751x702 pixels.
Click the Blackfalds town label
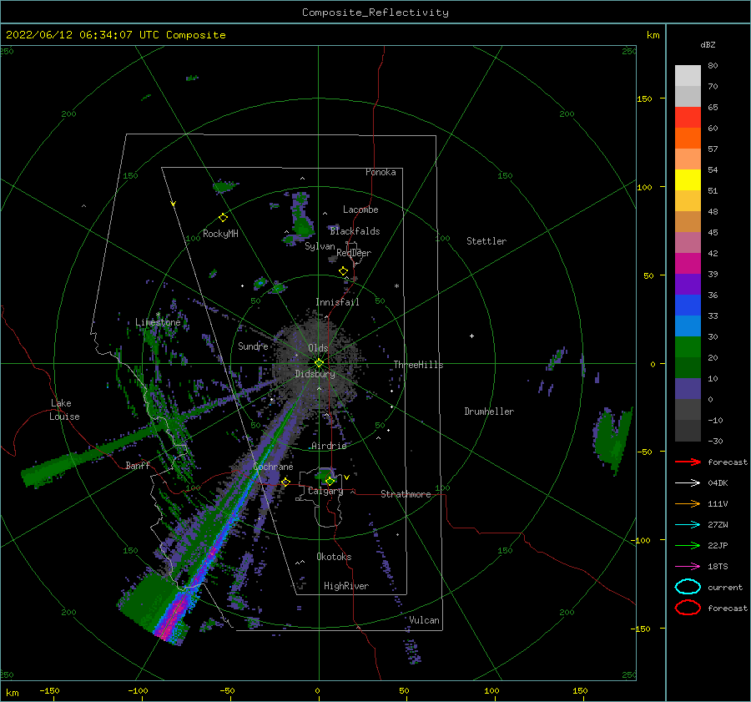click(x=355, y=231)
